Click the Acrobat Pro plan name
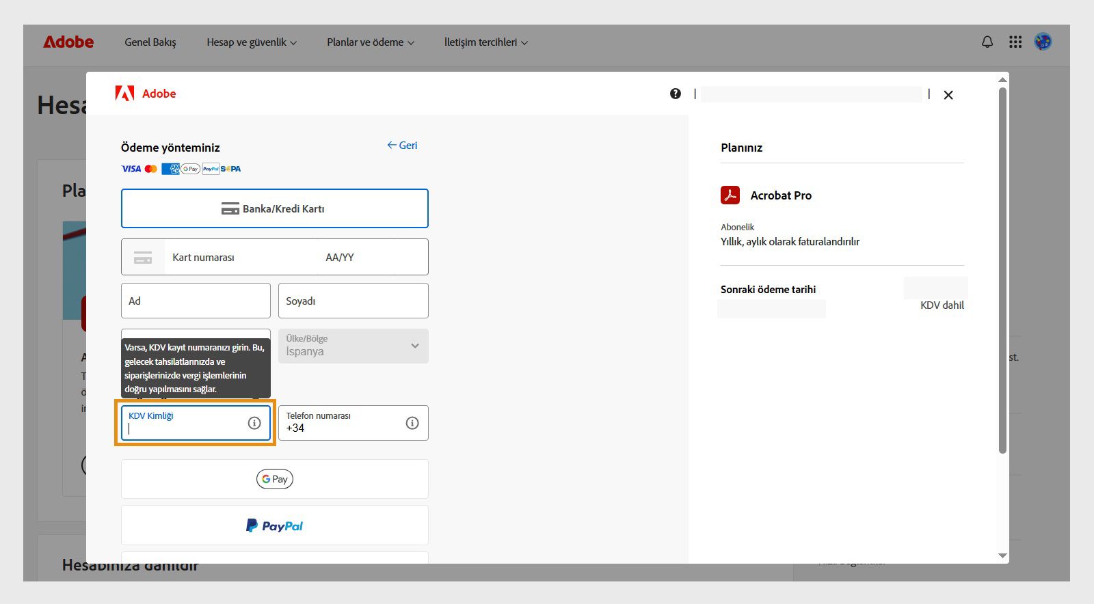This screenshot has width=1094, height=604. [781, 195]
